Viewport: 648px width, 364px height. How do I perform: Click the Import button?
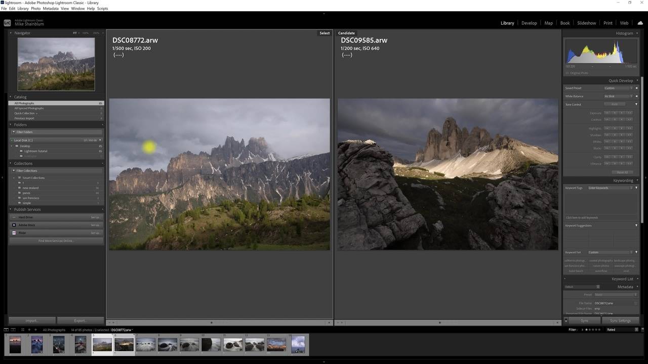click(31, 321)
